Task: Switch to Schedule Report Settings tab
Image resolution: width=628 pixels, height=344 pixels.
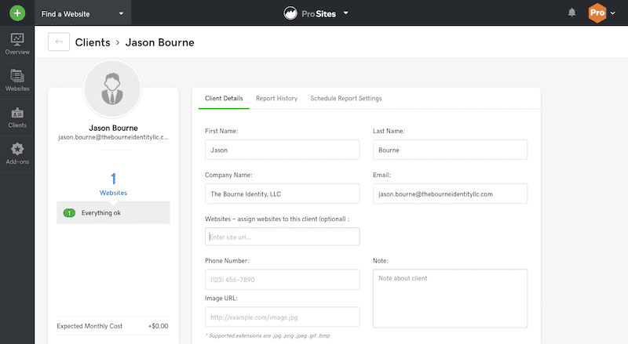Action: [346, 99]
